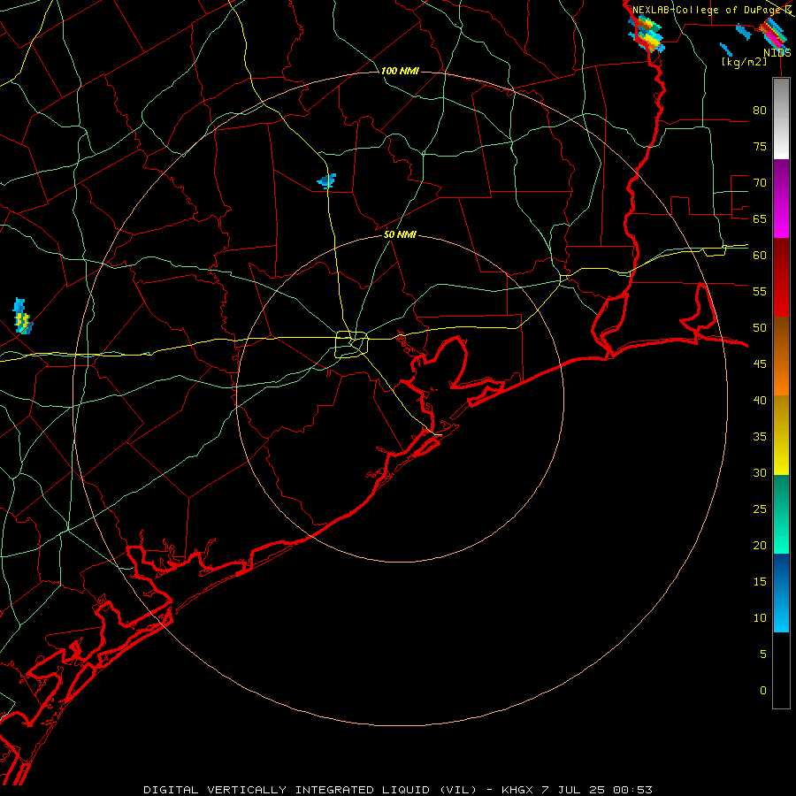Click the "50" legend value
Image resolution: width=796 pixels, height=796 pixels.
tap(760, 328)
